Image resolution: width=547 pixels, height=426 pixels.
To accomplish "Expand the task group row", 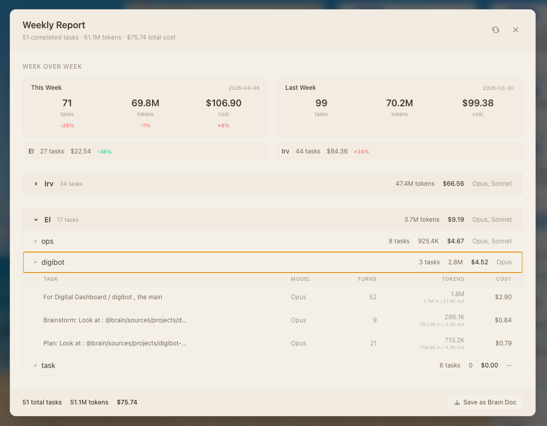I will (272, 365).
